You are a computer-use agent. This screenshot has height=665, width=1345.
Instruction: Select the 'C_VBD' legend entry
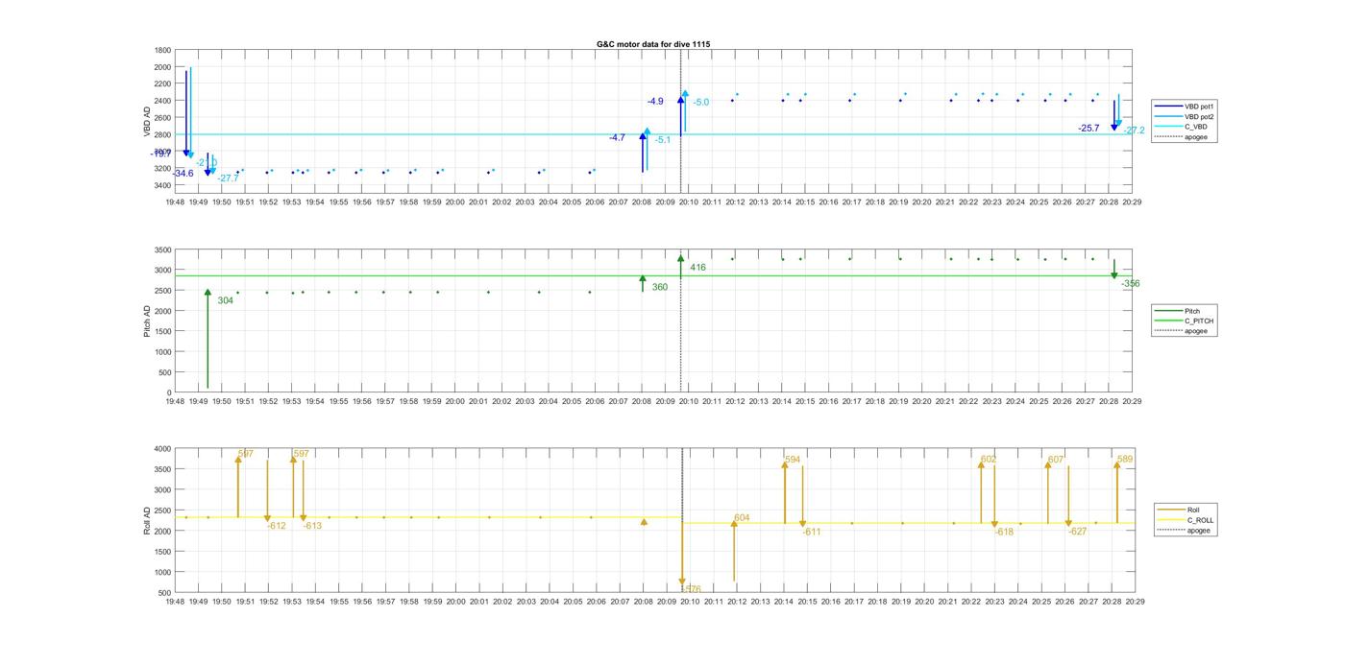coord(1196,127)
